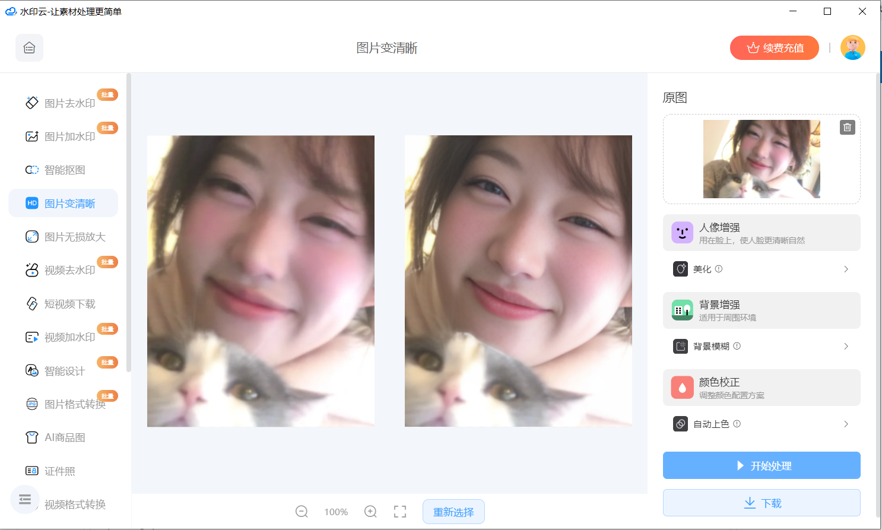Click the 续费充值 recharge button

[x=774, y=48]
